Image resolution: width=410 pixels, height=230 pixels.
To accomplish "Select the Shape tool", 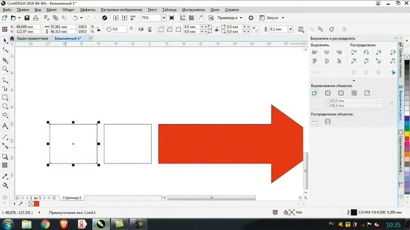I will [x=4, y=50].
